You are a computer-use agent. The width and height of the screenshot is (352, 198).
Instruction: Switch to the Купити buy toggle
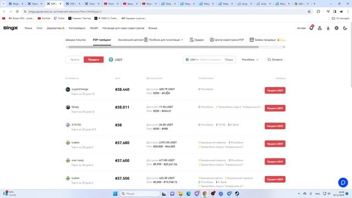(75, 59)
